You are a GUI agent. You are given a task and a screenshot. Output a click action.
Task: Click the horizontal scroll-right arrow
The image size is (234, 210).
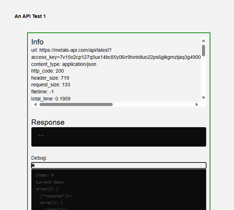197,104
